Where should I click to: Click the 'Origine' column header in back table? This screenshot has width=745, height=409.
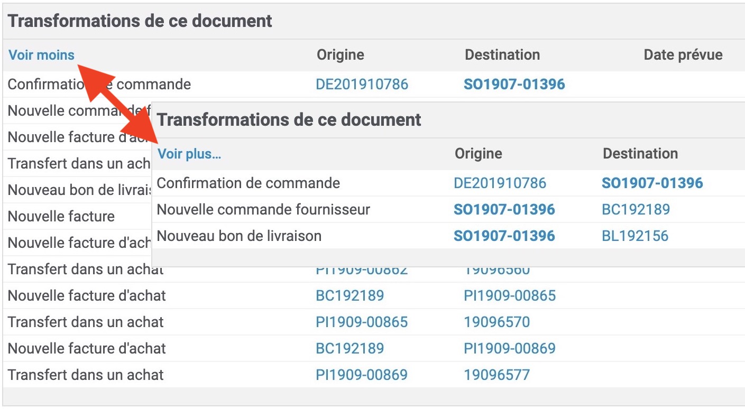tap(340, 55)
